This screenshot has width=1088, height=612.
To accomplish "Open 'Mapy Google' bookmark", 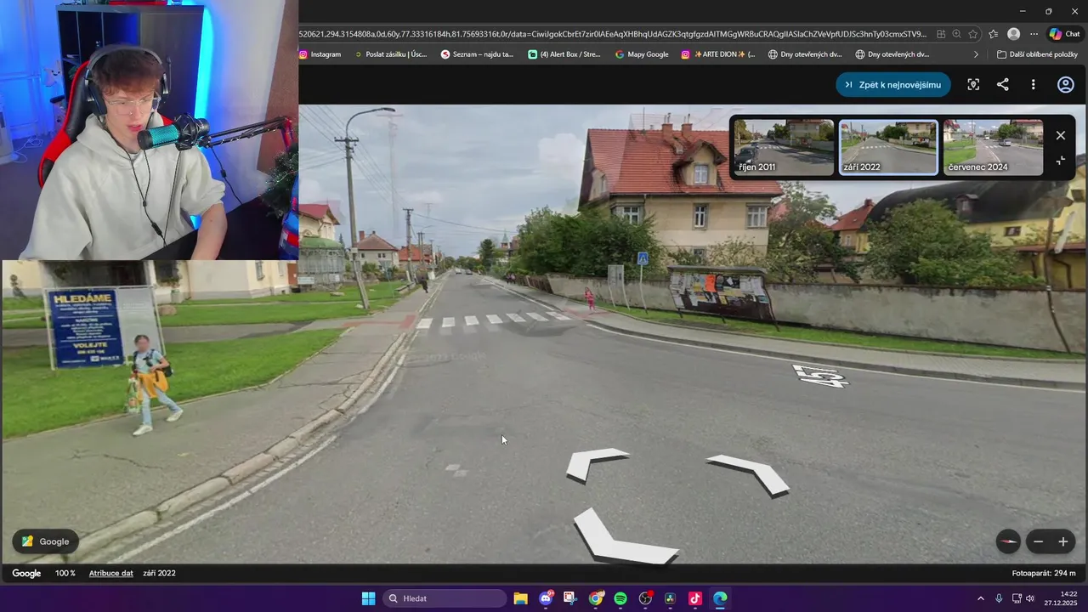I will tap(642, 54).
